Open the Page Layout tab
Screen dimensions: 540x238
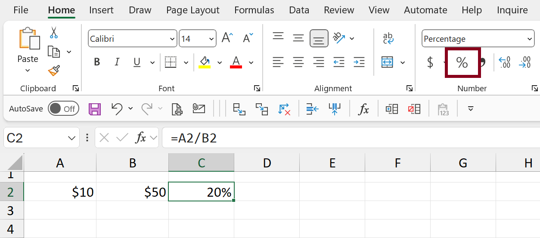[192, 10]
